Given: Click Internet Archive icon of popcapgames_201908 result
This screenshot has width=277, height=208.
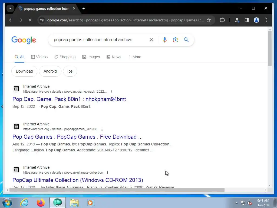Looking at the screenshot, I should tap(16, 126).
